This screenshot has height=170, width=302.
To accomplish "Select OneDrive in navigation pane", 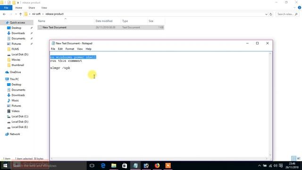I will pos(15,72).
